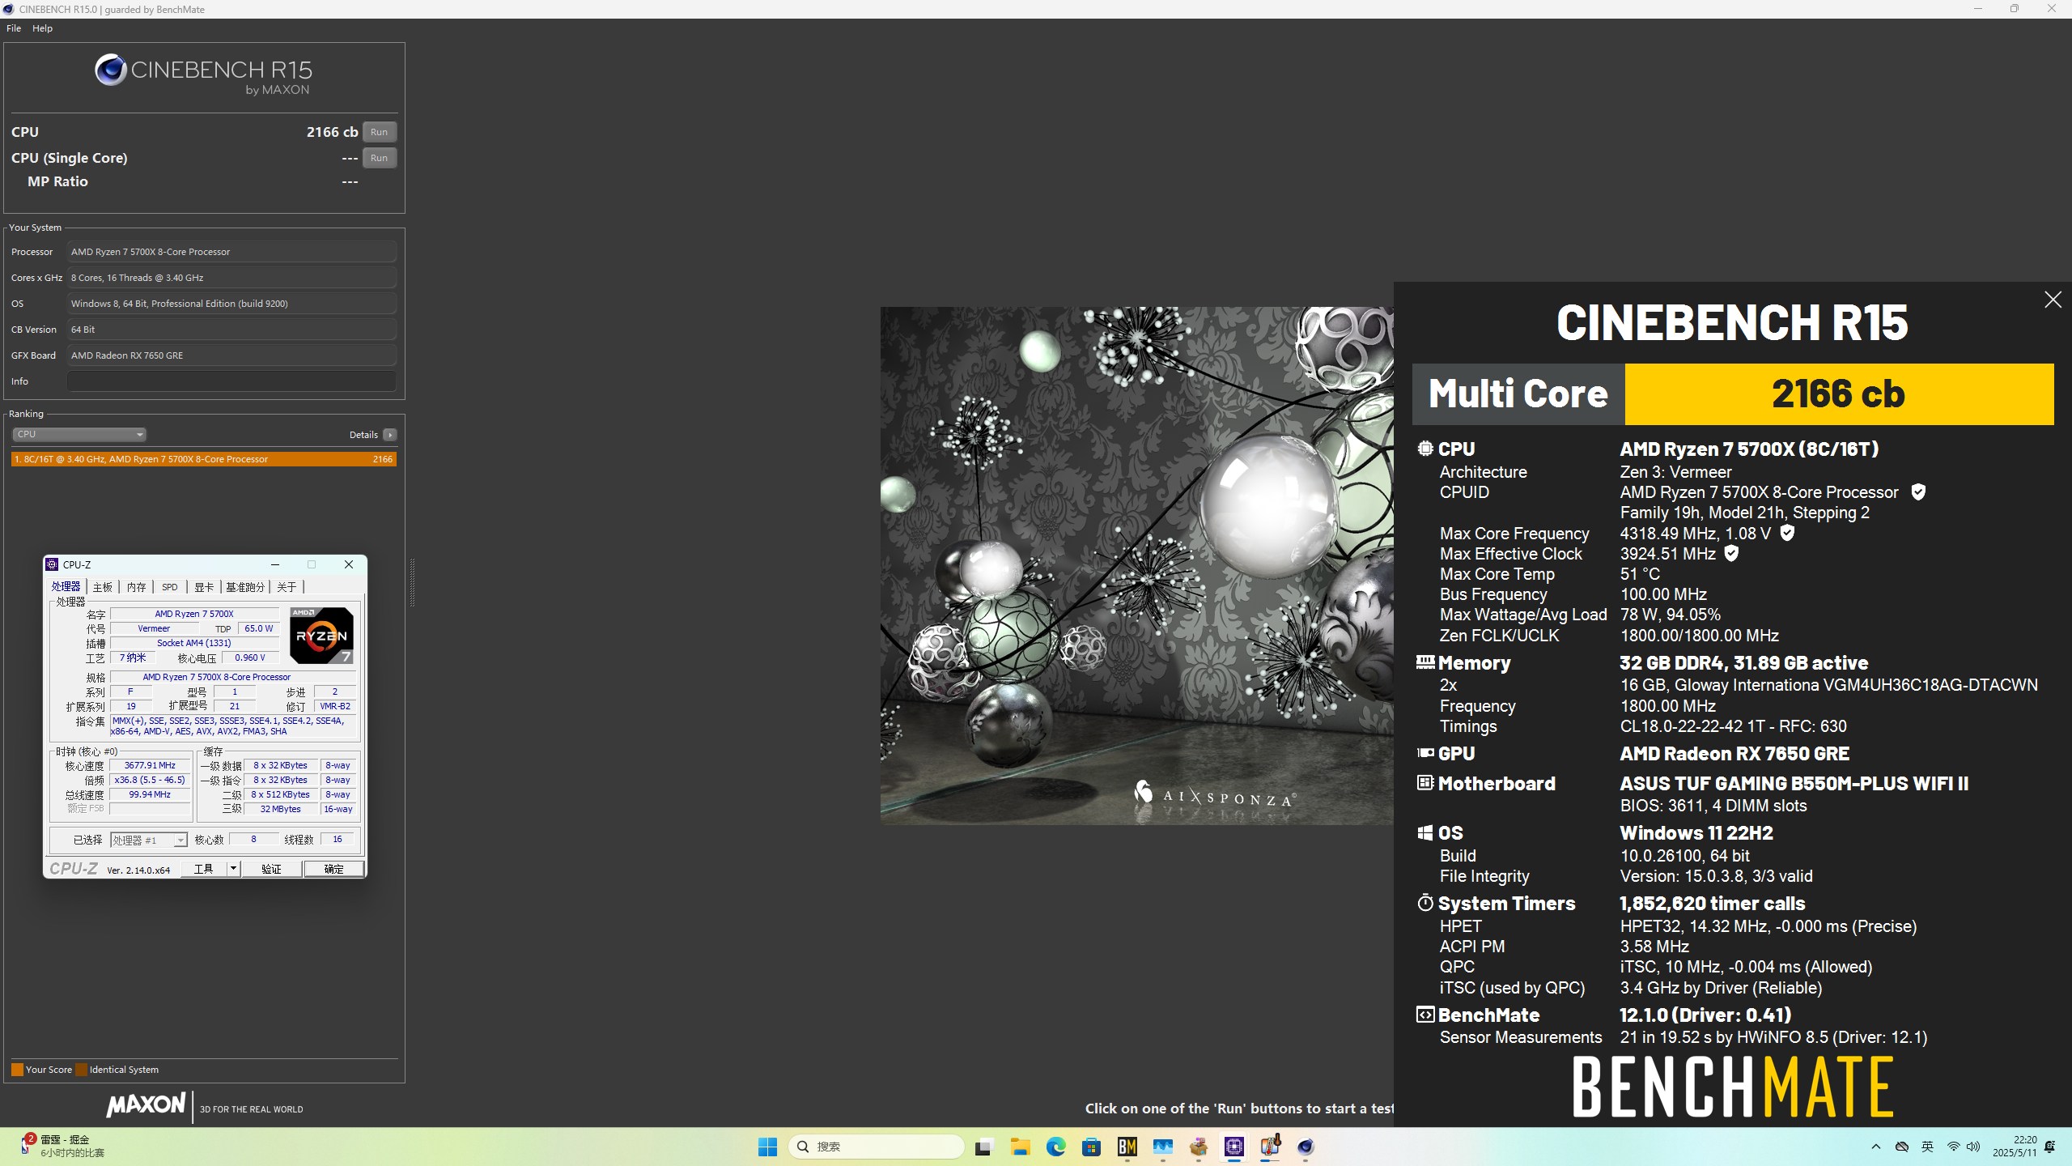The height and width of the screenshot is (1166, 2072).
Task: Click the Processor field in Your System
Action: coord(231,252)
